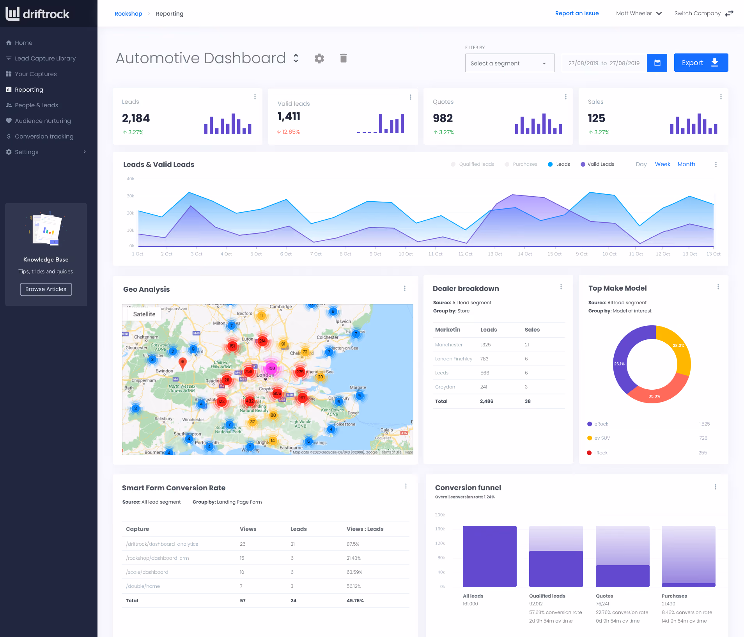Image resolution: width=744 pixels, height=637 pixels.
Task: Click the Conversion tracking dollar icon
Action: coord(9,137)
